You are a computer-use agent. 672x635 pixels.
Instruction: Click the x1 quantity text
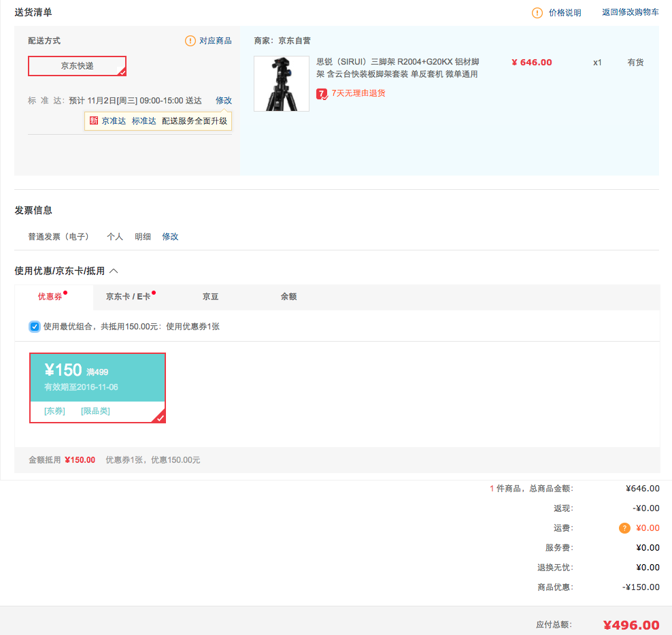pos(597,63)
